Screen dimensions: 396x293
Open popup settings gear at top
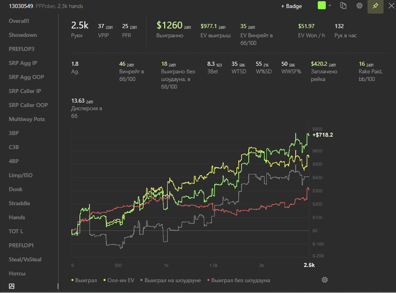[x=359, y=6]
